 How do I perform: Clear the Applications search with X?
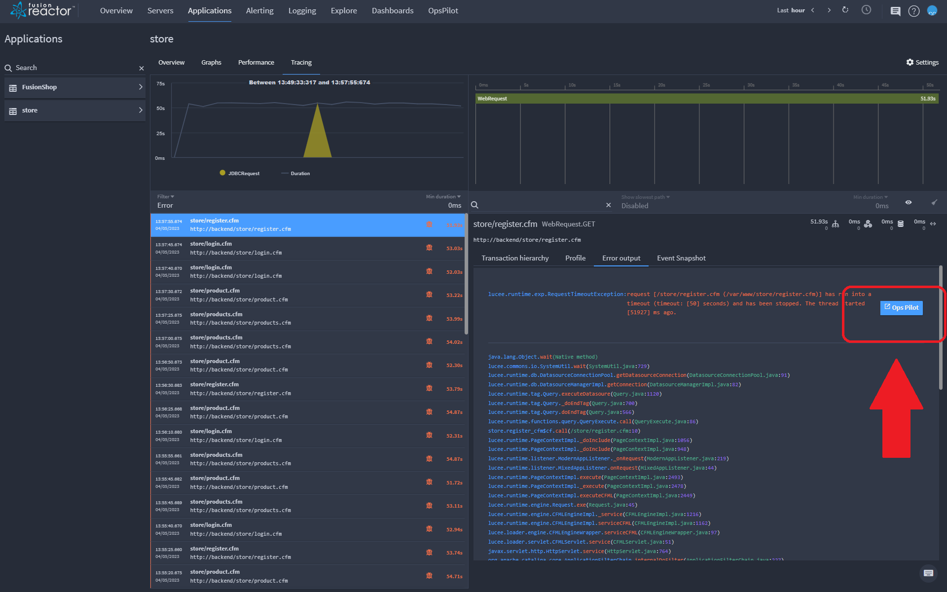click(x=142, y=68)
